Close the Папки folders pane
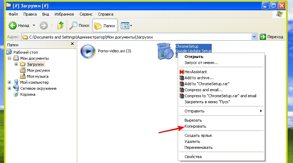This screenshot has height=163, width=293. 72,44
